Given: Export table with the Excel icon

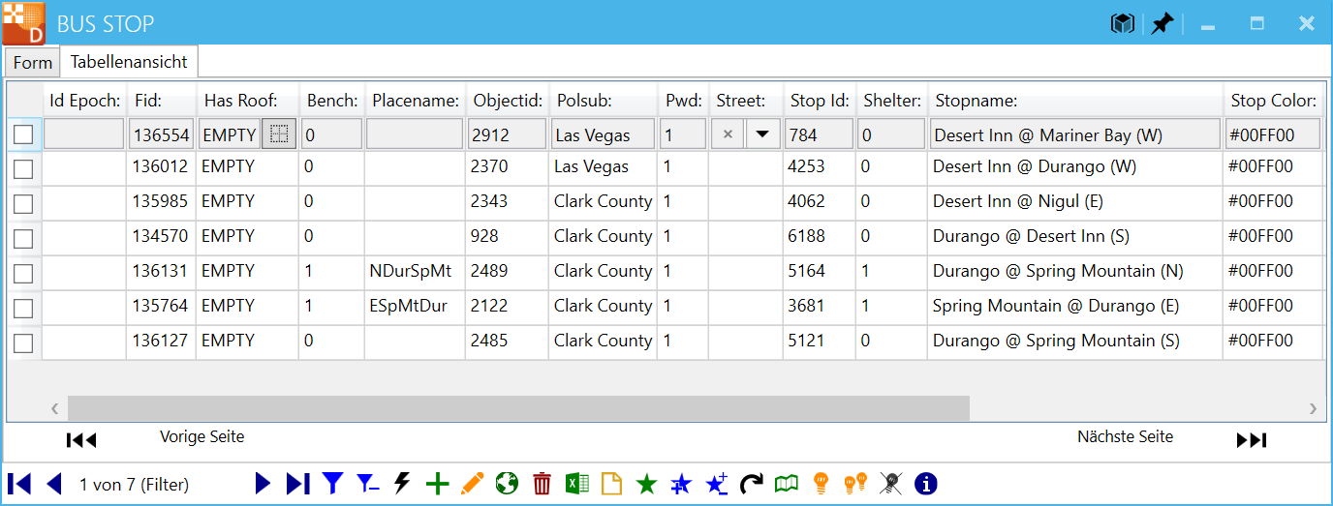Looking at the screenshot, I should [577, 484].
